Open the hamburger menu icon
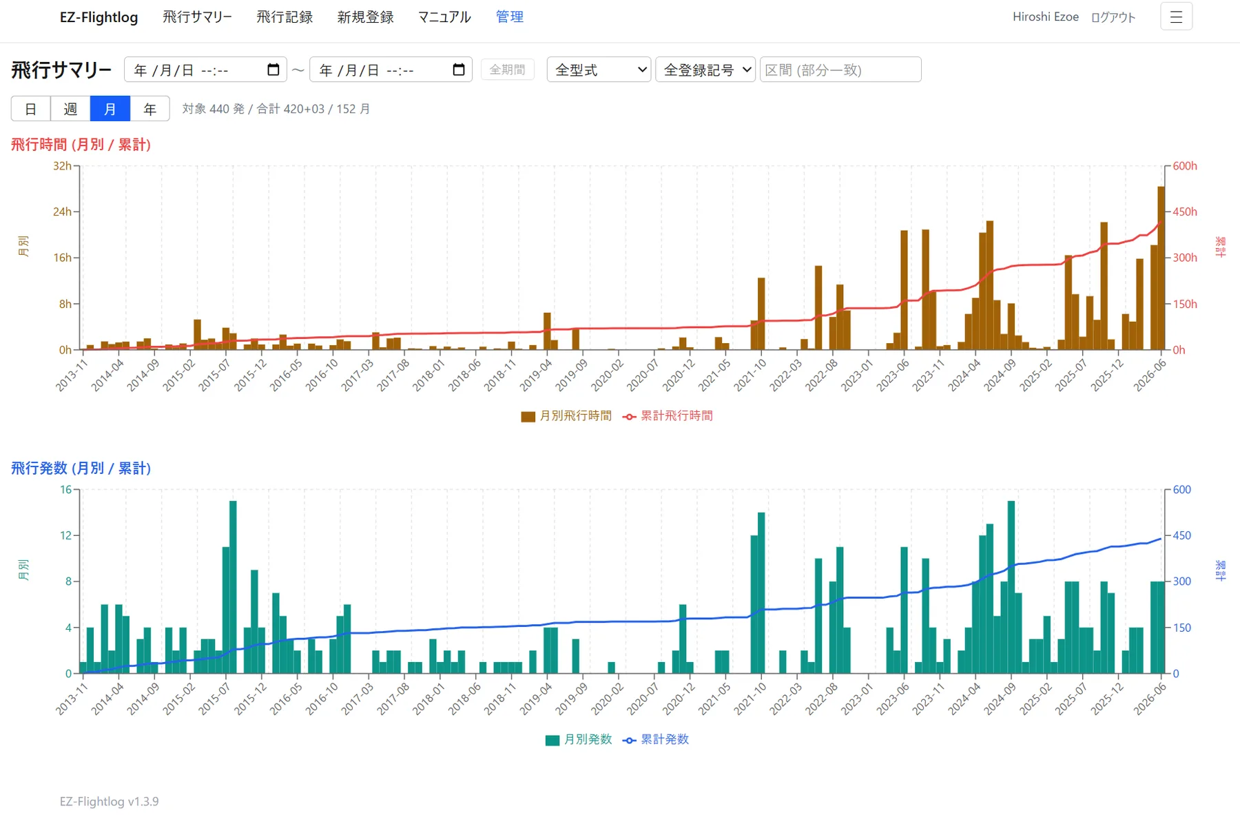The width and height of the screenshot is (1240, 815). pyautogui.click(x=1176, y=17)
